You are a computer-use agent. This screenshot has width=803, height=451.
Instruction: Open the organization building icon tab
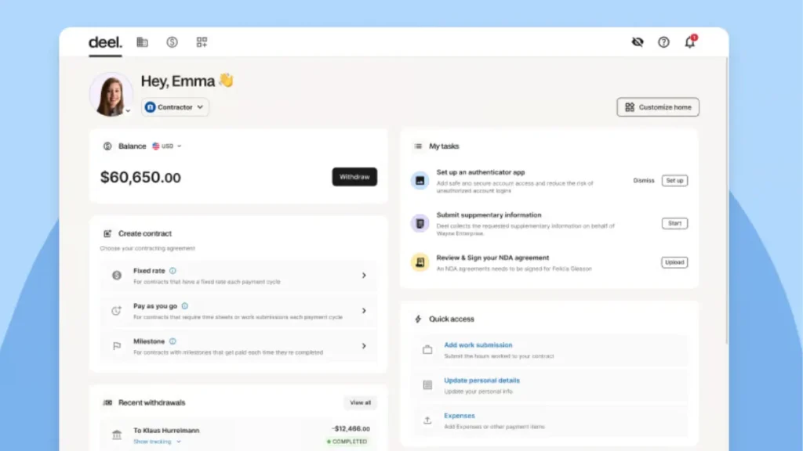click(x=143, y=42)
